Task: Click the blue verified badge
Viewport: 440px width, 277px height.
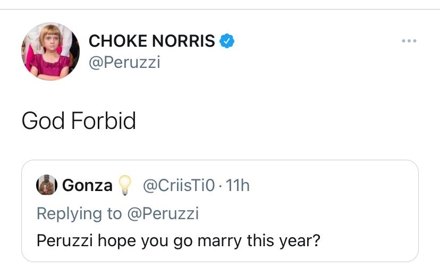Action: tap(228, 41)
